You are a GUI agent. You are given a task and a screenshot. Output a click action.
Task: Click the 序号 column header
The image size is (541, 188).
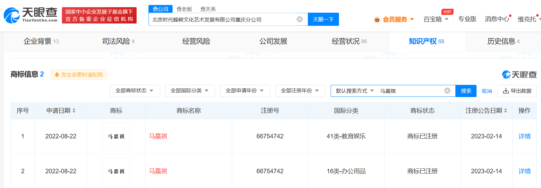[23, 110]
